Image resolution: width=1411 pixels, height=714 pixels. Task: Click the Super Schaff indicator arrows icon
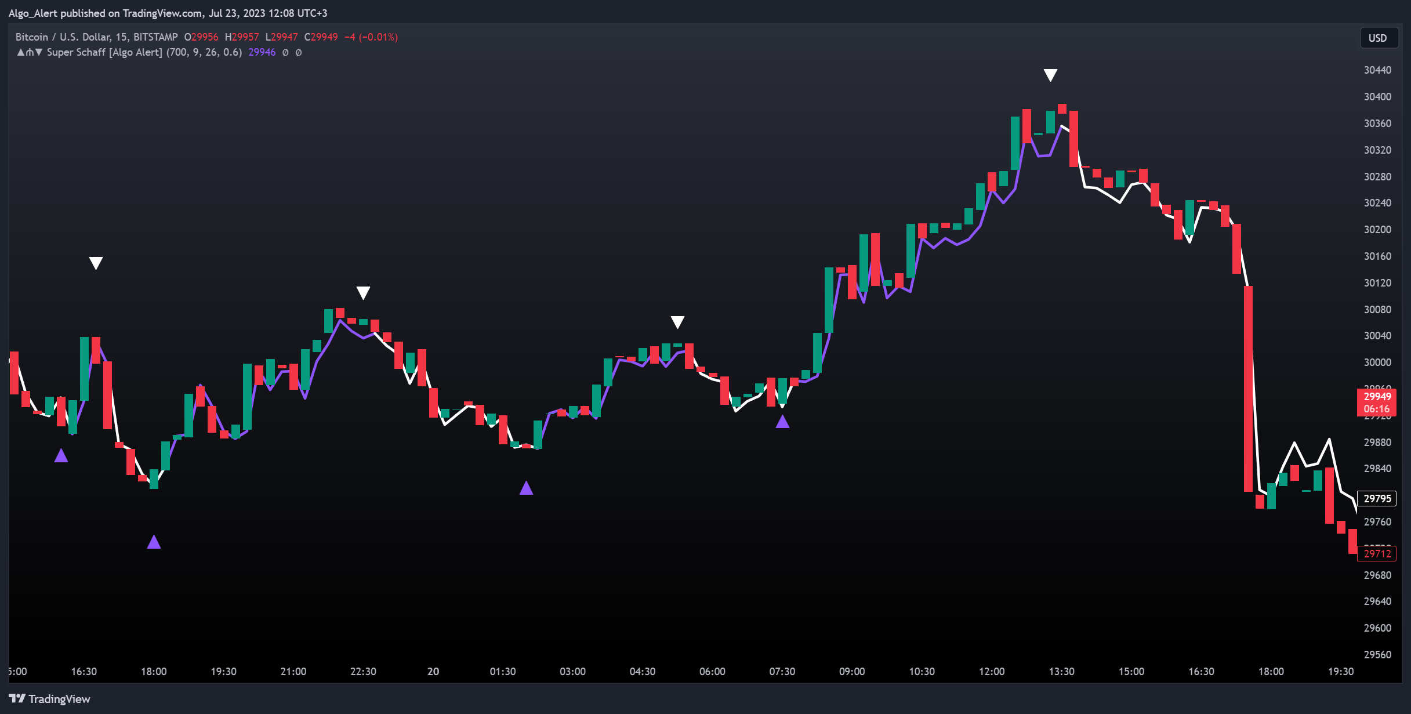point(30,52)
